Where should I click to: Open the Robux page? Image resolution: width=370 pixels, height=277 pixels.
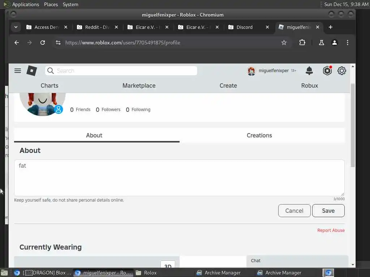310,85
